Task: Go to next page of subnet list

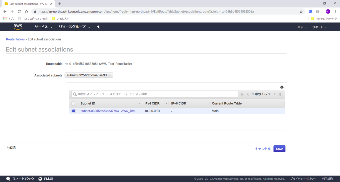Action: tap(274, 94)
